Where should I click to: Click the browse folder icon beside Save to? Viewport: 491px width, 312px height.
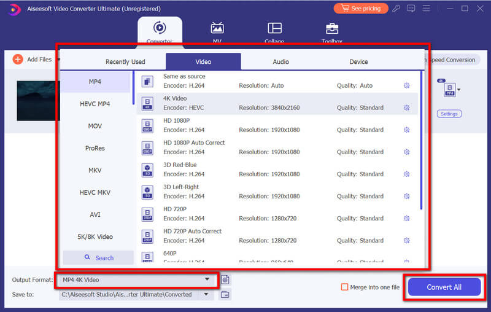(x=225, y=295)
